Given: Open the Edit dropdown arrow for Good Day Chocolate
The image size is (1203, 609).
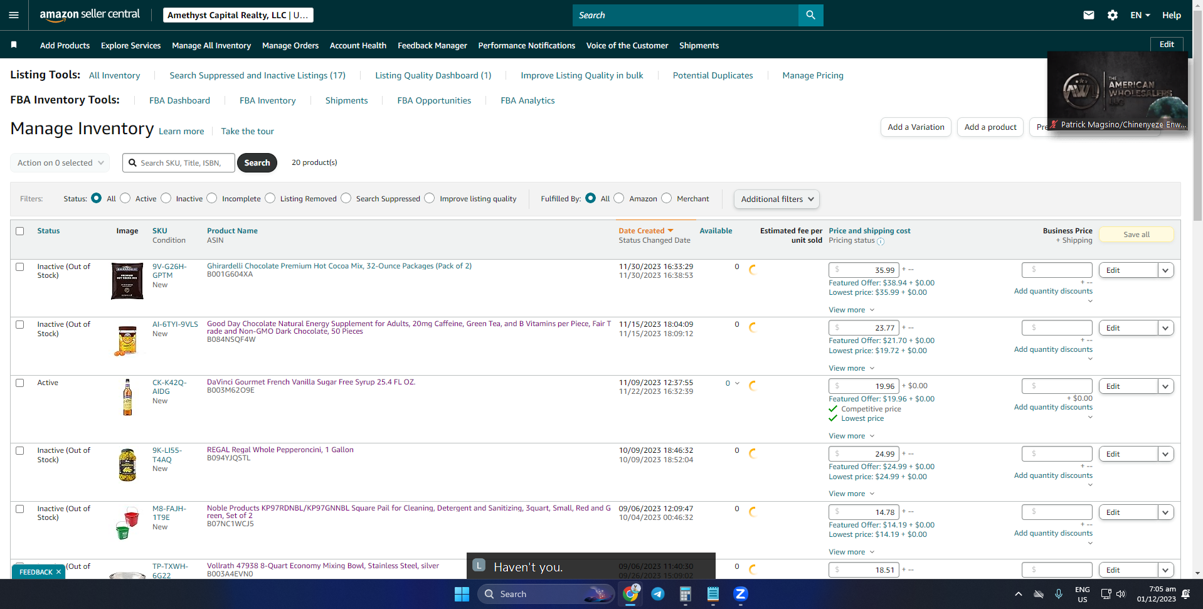Looking at the screenshot, I should tap(1165, 328).
